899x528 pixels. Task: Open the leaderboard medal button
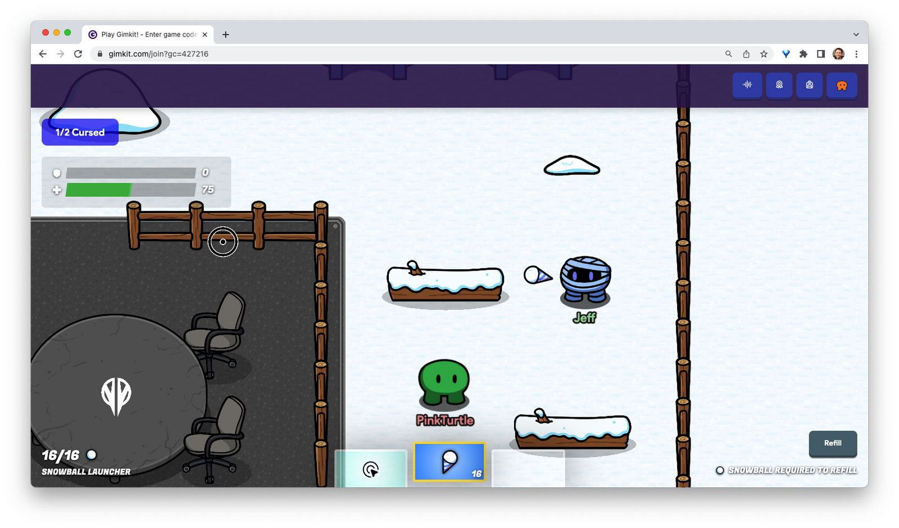pos(779,85)
